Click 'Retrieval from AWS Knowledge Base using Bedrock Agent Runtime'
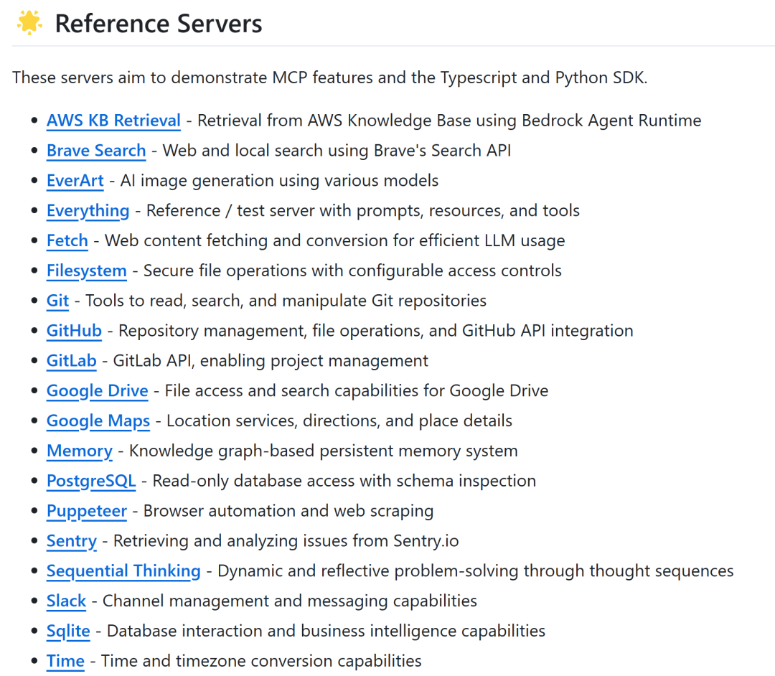Screen dimensions: 775x676 click(x=449, y=121)
